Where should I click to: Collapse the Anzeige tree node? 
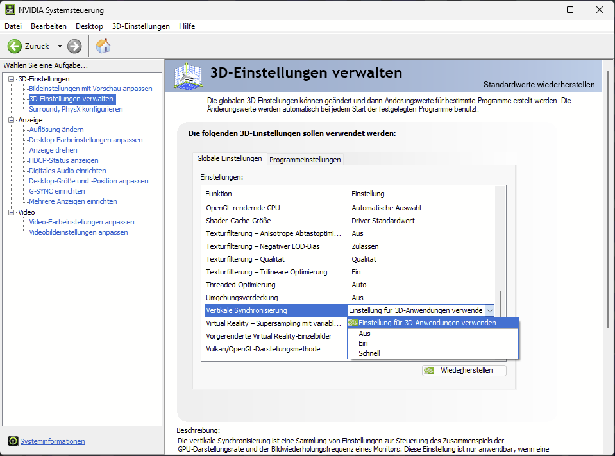click(x=12, y=120)
